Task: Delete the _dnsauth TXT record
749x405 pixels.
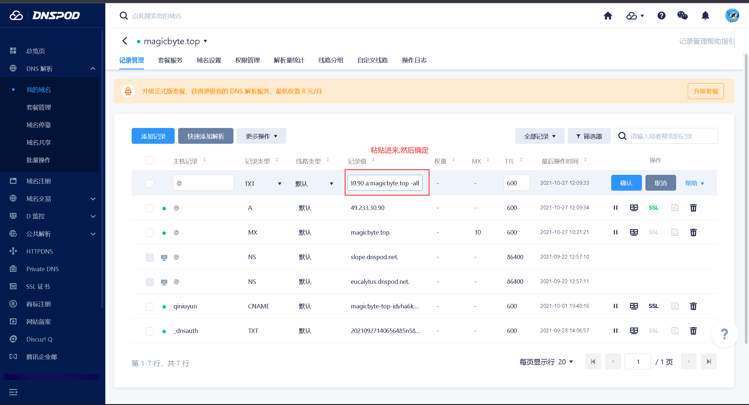Action: 693,331
